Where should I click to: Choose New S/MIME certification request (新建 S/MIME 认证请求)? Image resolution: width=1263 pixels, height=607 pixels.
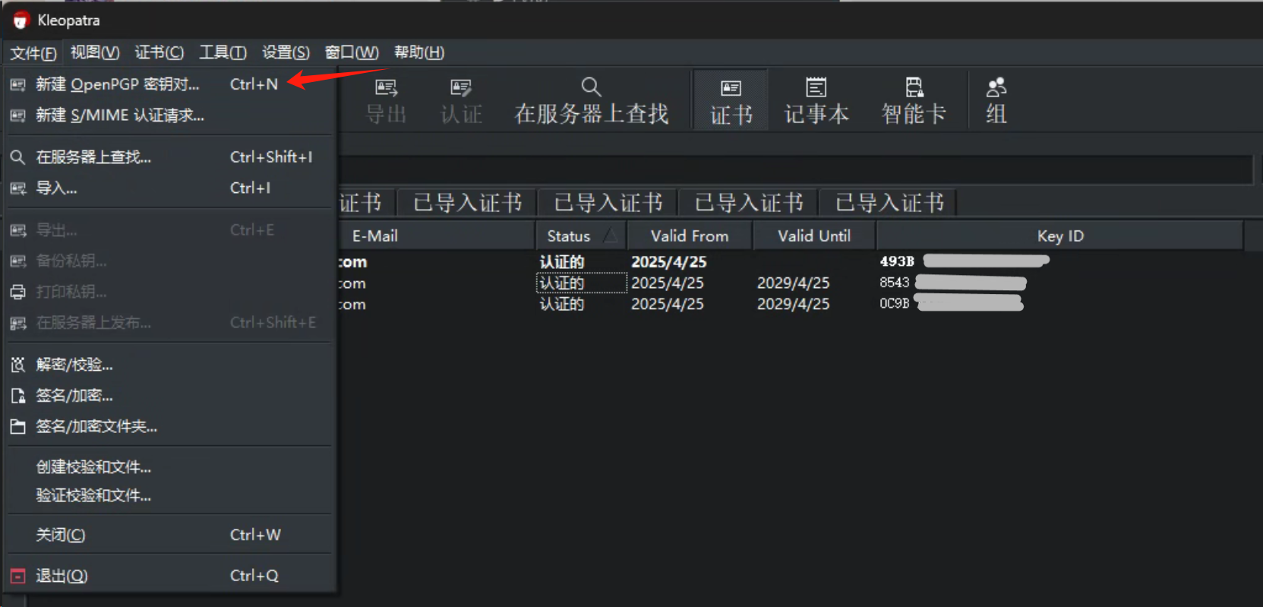(120, 115)
